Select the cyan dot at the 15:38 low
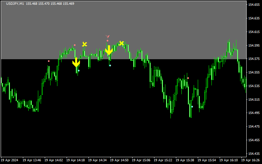The width and height of the screenshot is (262, 164). coord(192,106)
